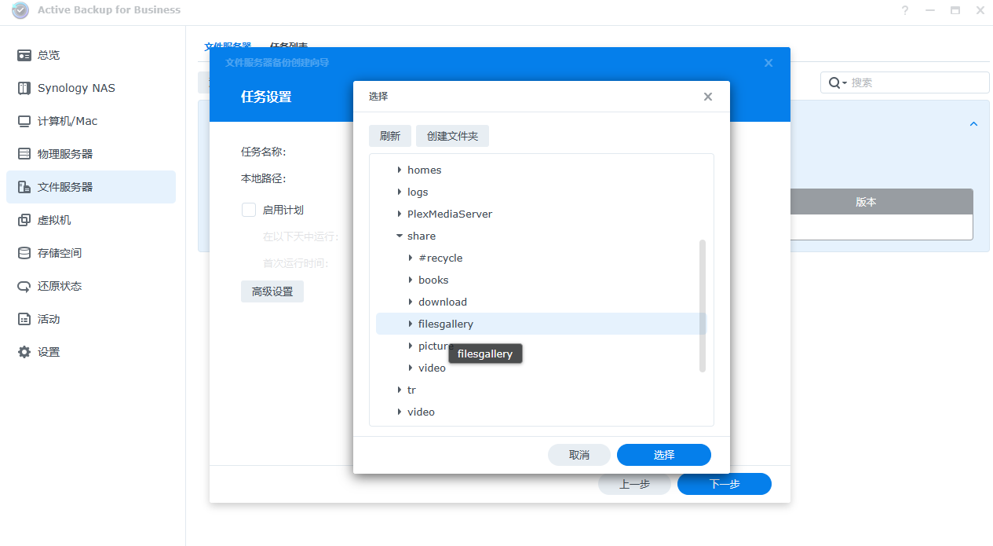The height and width of the screenshot is (546, 993).
Task: Expand the filesgallery subfolder arrow
Action: pos(411,324)
